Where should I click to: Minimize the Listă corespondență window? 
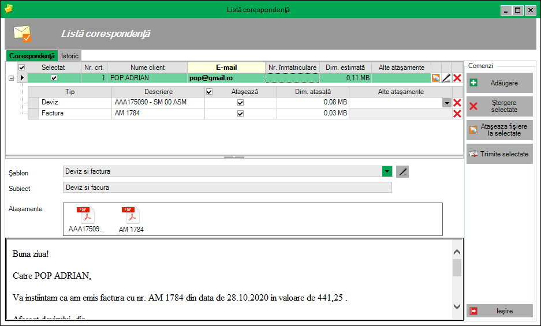[506, 10]
